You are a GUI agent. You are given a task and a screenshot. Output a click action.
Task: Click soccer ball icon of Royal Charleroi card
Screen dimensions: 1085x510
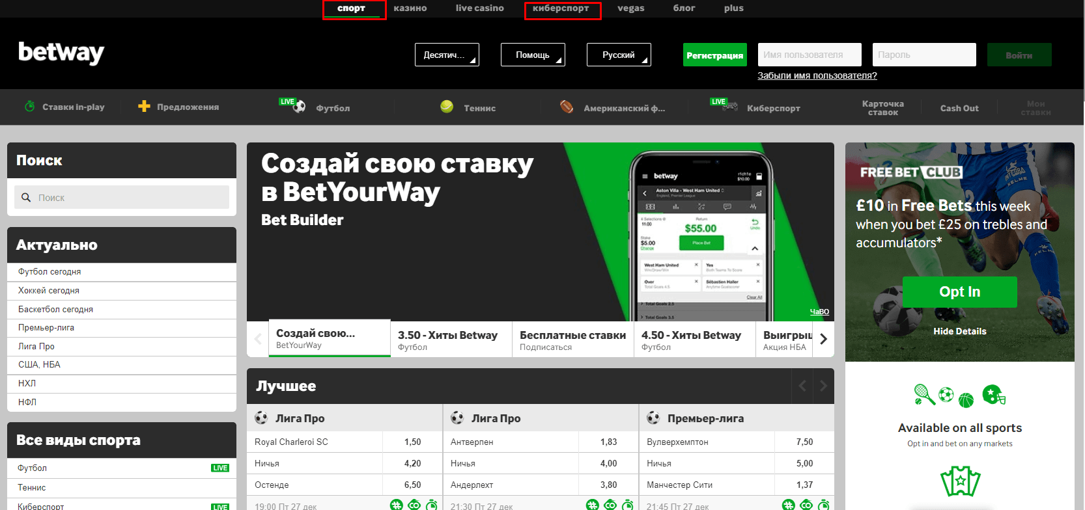coord(261,418)
